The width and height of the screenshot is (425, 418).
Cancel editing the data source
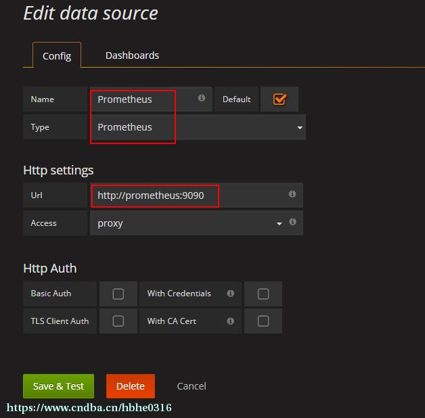[x=192, y=386]
